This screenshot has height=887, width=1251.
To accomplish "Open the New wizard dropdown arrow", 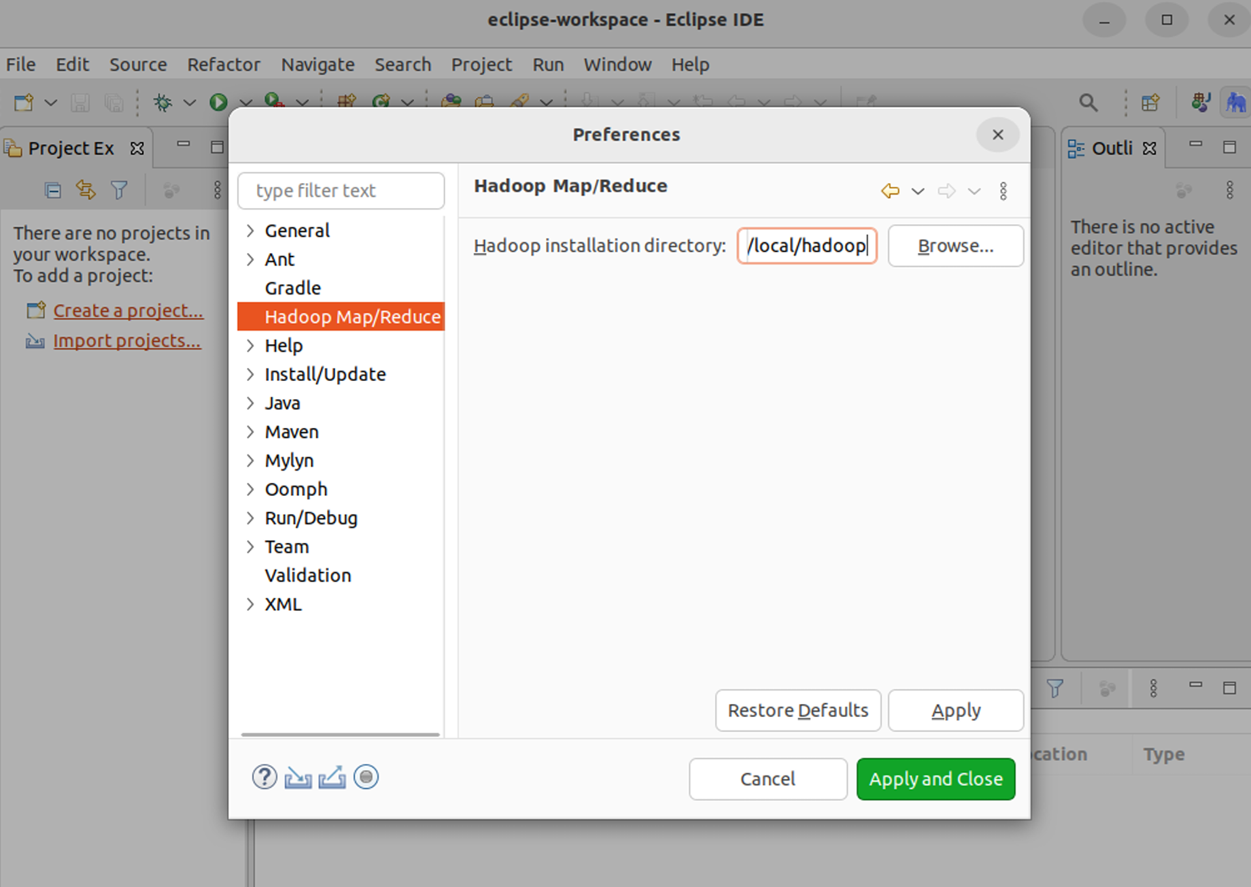I will [x=50, y=103].
